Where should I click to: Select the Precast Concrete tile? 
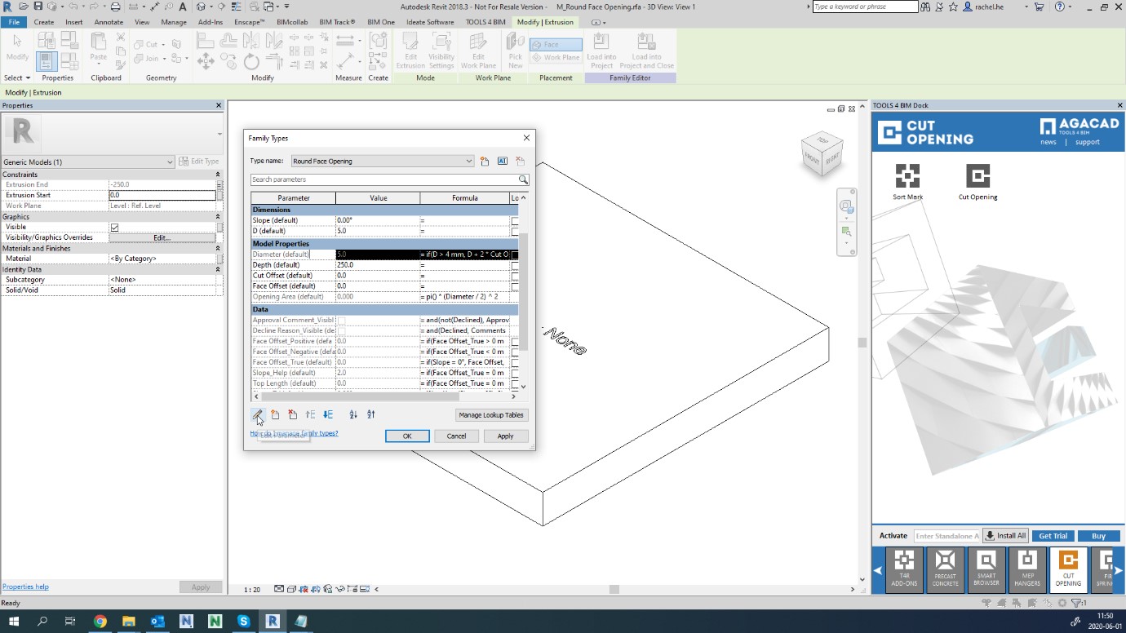coord(945,569)
